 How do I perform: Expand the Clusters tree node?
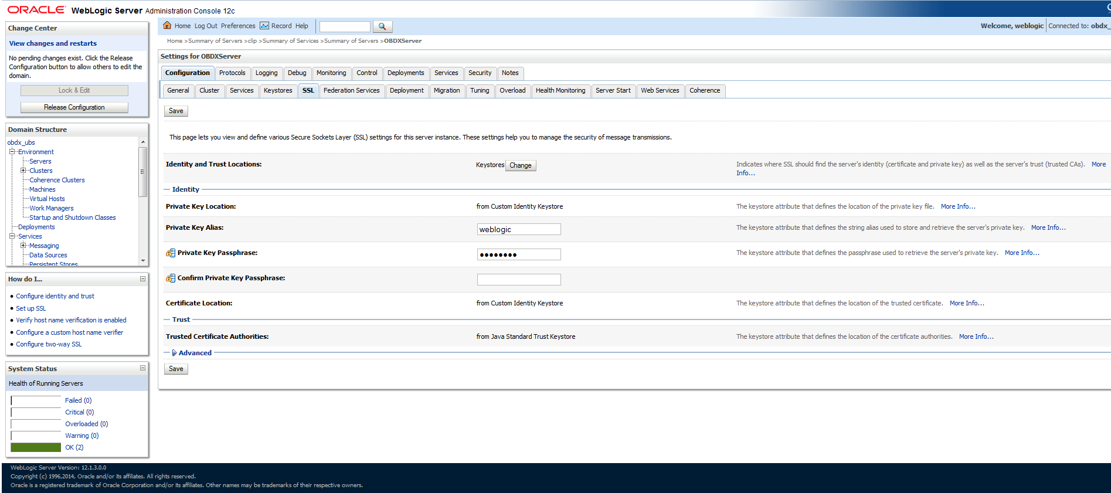[23, 171]
